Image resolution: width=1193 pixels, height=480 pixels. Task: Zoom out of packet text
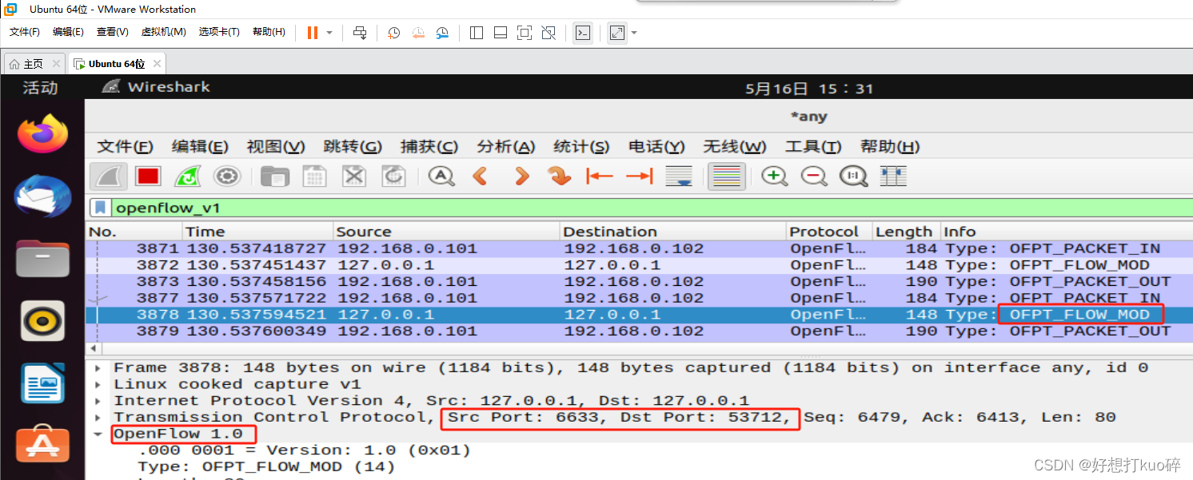[x=814, y=176]
